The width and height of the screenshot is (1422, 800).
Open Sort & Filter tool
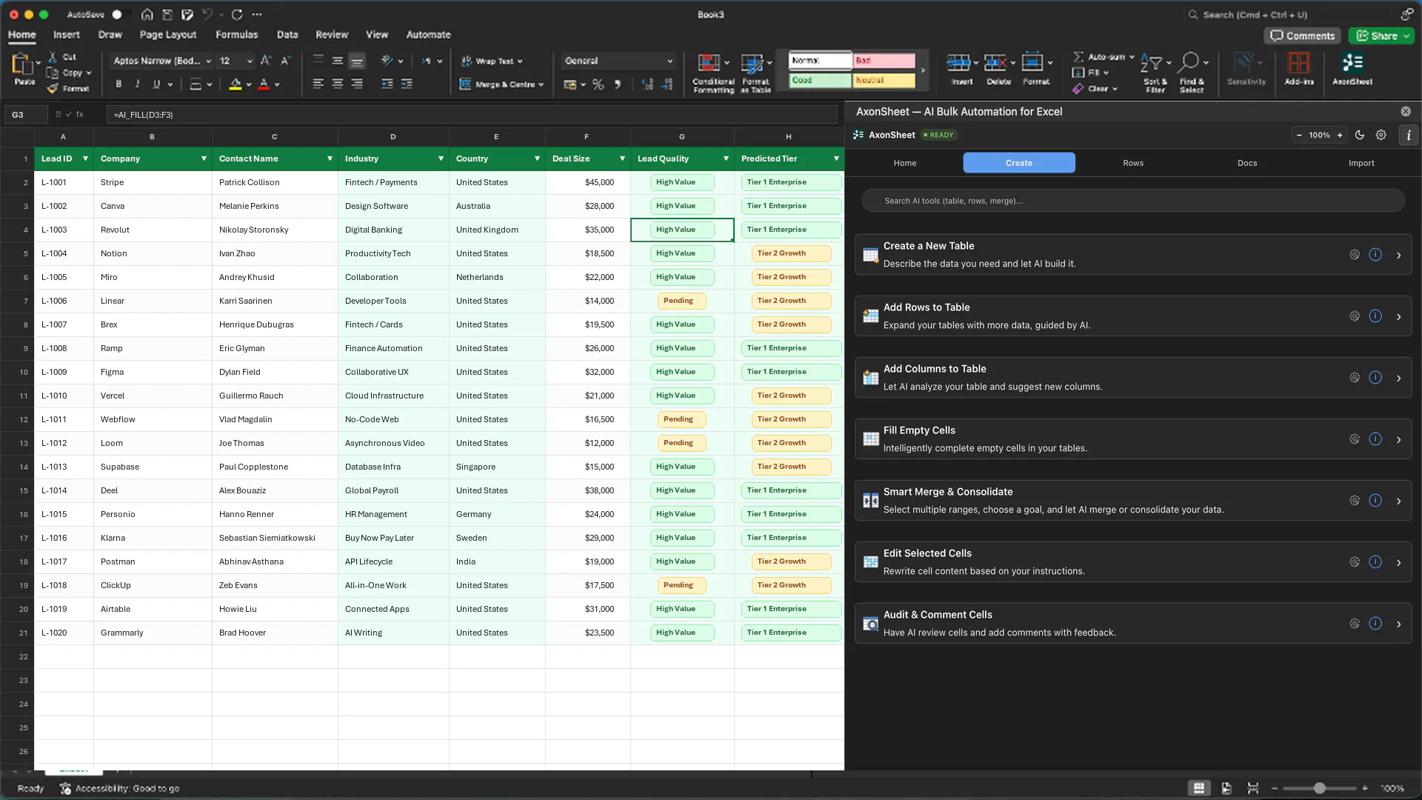(x=1155, y=73)
